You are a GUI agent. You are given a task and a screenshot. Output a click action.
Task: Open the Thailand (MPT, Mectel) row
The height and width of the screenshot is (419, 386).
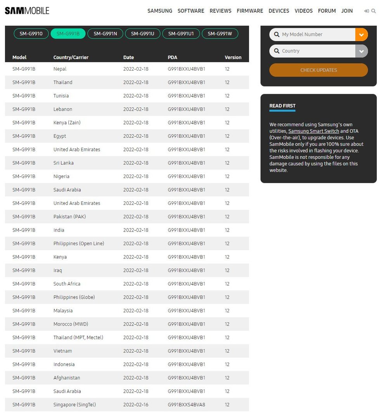(127, 338)
